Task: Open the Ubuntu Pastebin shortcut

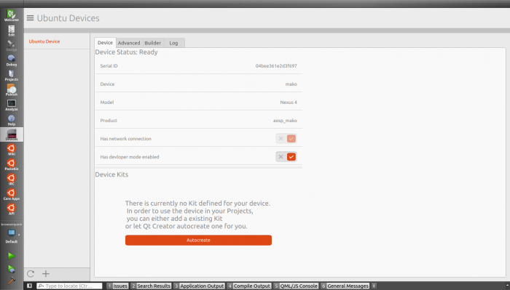Action: [12, 165]
